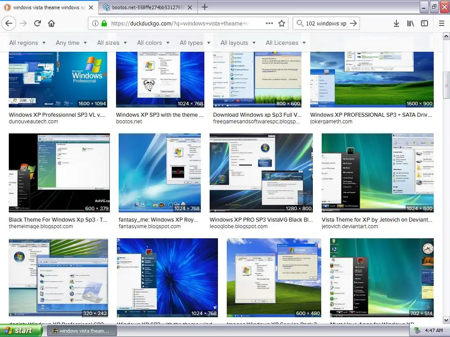
Task: Click the fantasyxme.blogspot.com source text
Action: click(149, 226)
